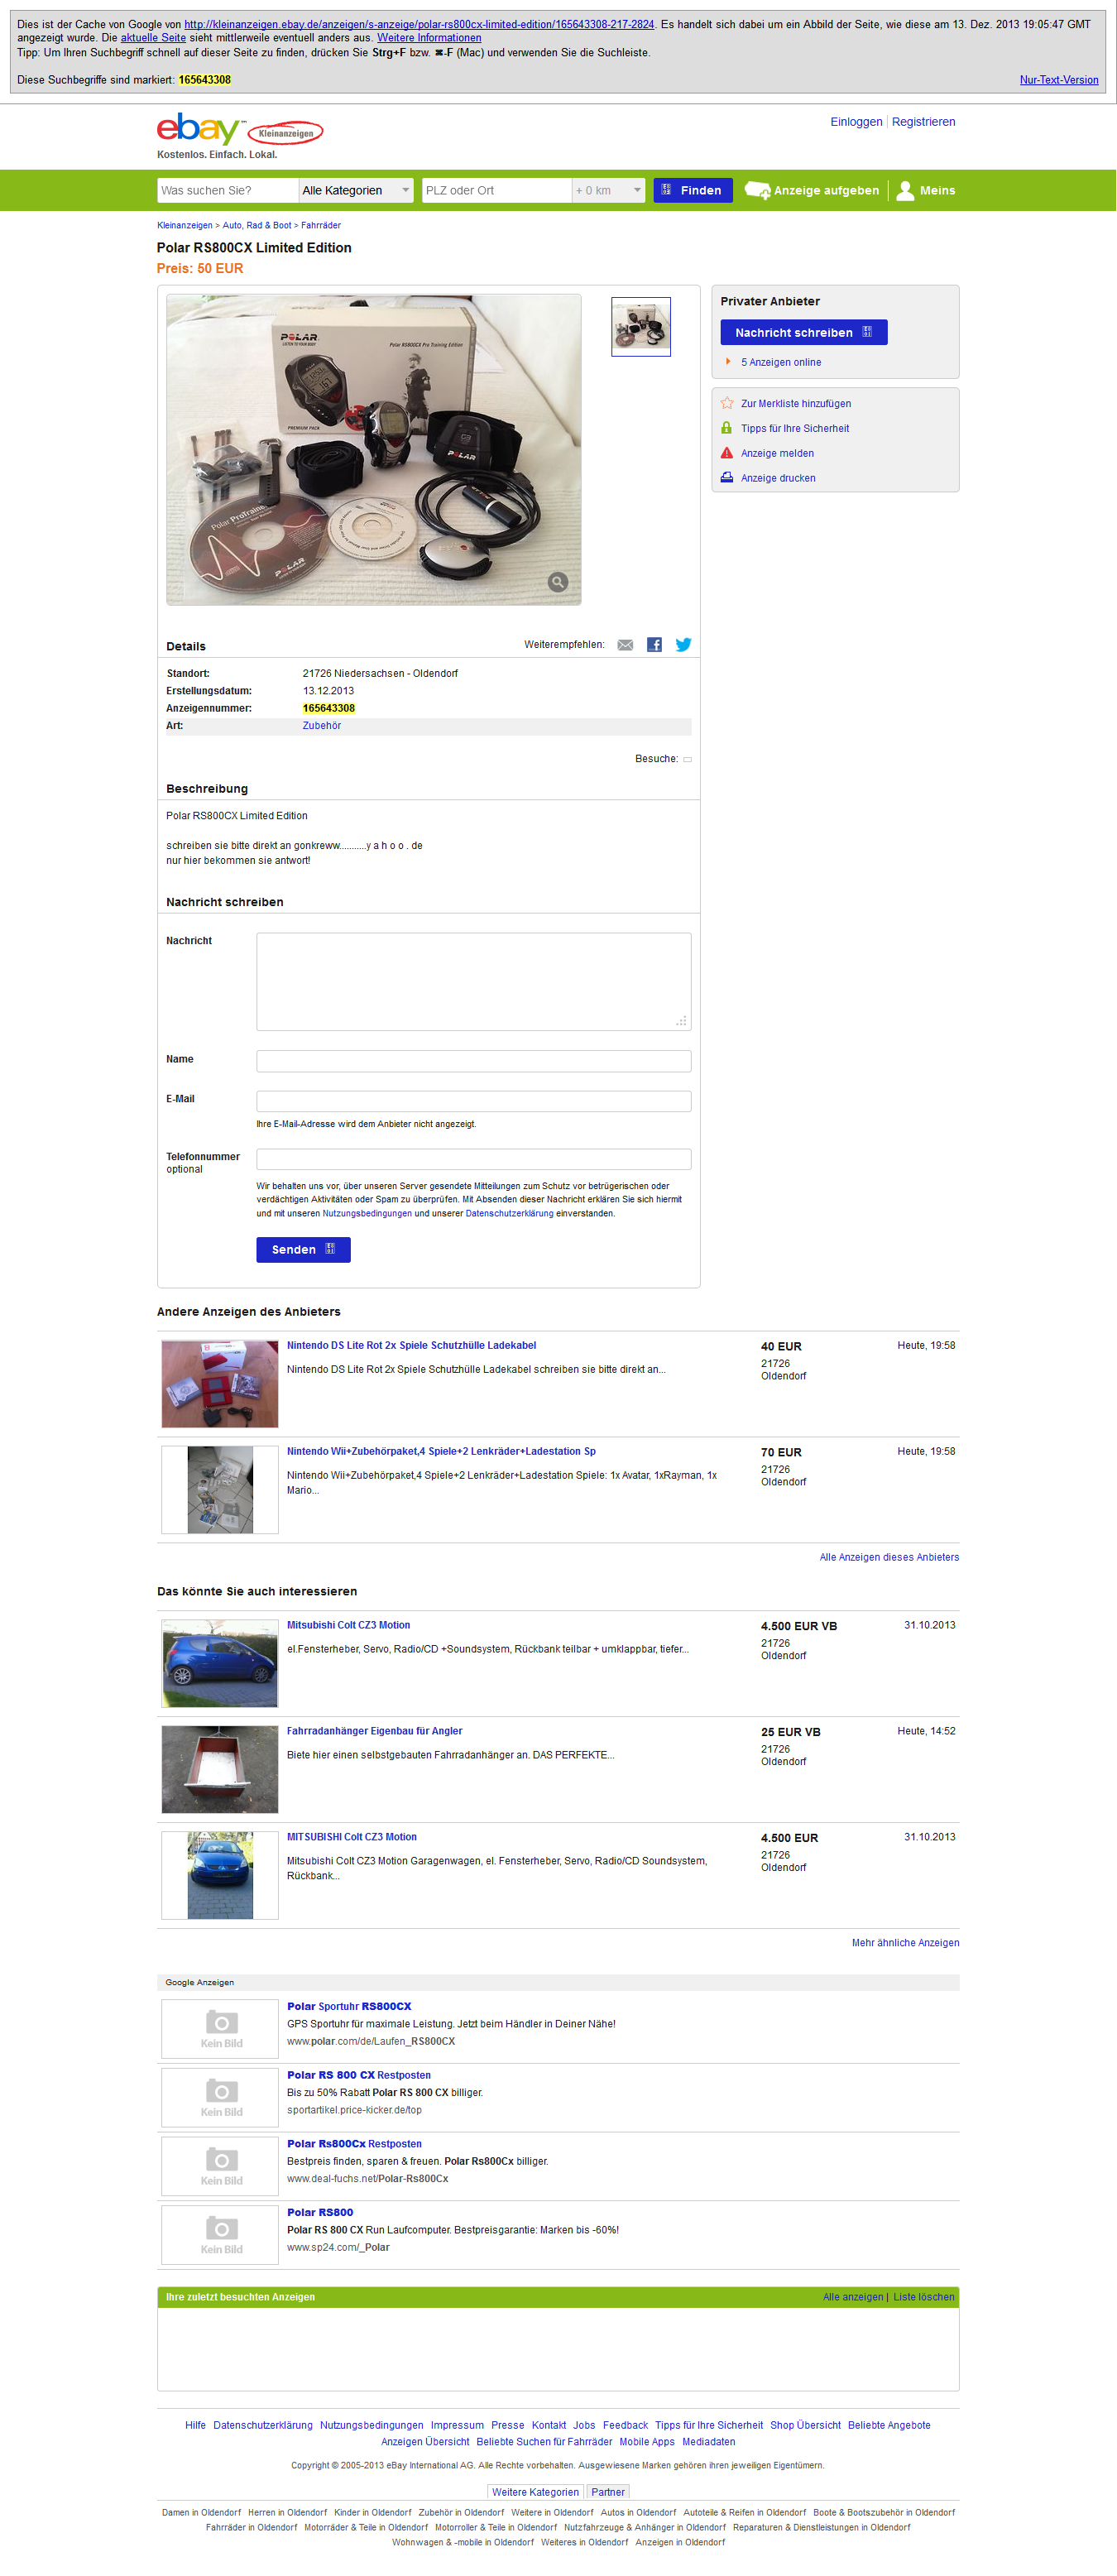
Task: Share the listing on Twitter icon
Action: click(683, 645)
